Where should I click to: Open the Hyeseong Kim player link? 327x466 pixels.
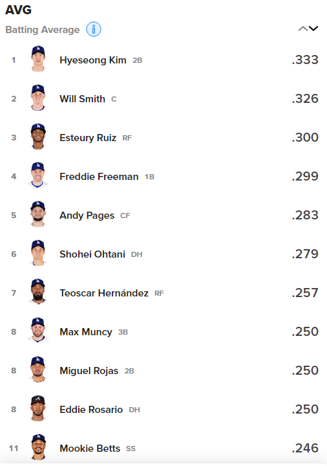[93, 60]
